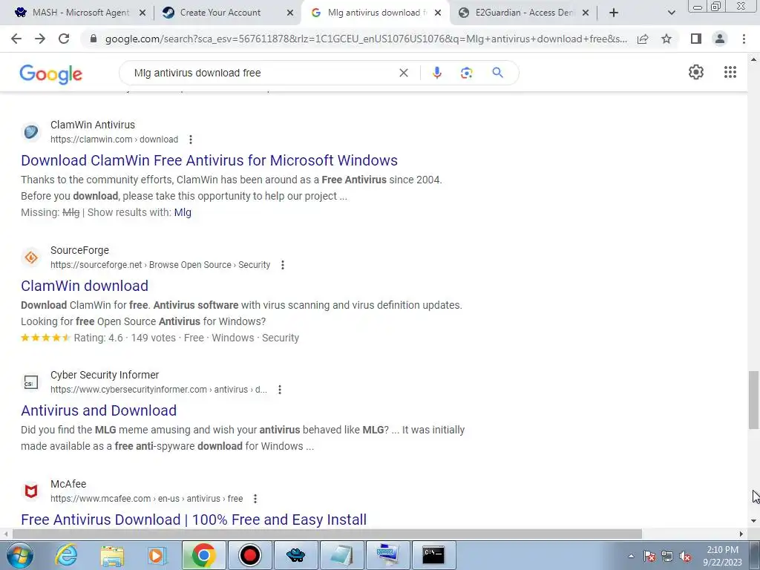The width and height of the screenshot is (760, 570).
Task: Click the scroll right arrow
Action: pyautogui.click(x=741, y=534)
